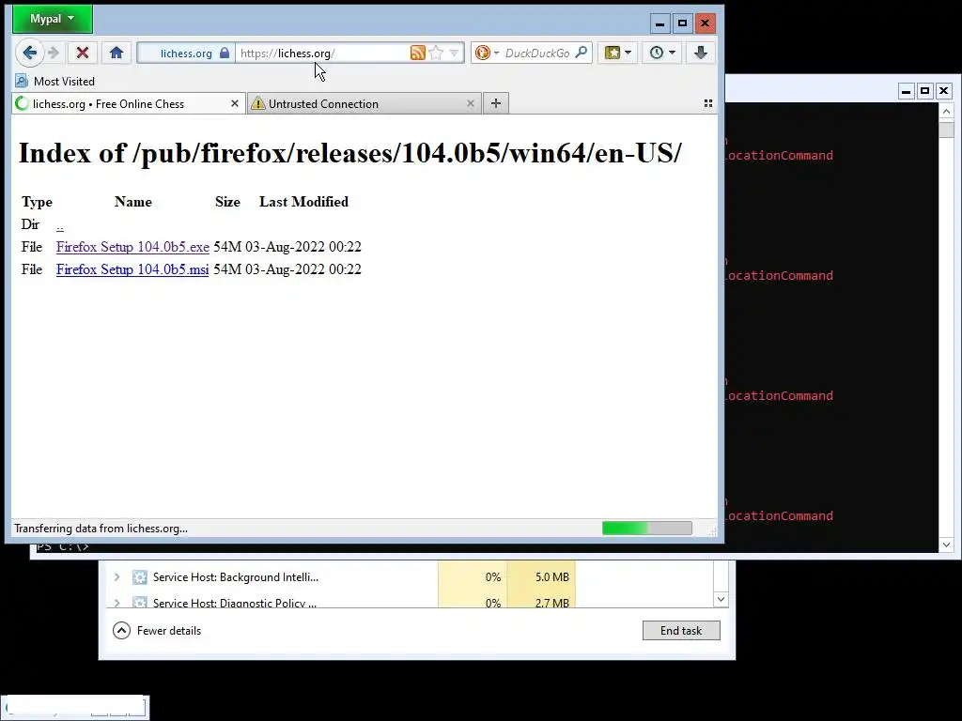Close the Untrusted Connection tab
Viewport: 962px width, 721px height.
(x=470, y=103)
